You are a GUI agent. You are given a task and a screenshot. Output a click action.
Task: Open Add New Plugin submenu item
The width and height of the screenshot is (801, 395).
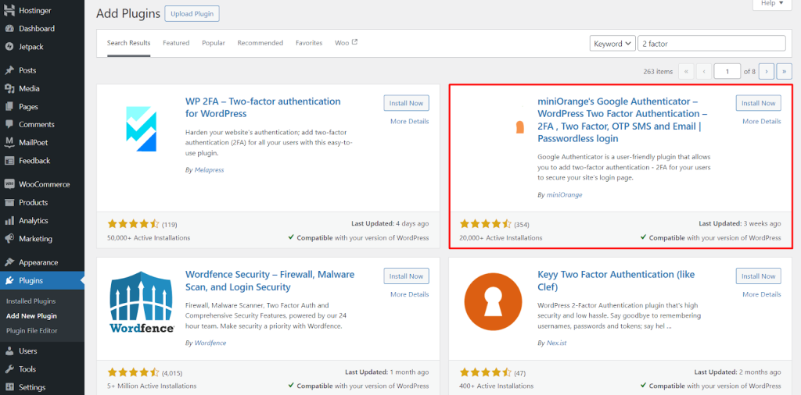pos(31,316)
